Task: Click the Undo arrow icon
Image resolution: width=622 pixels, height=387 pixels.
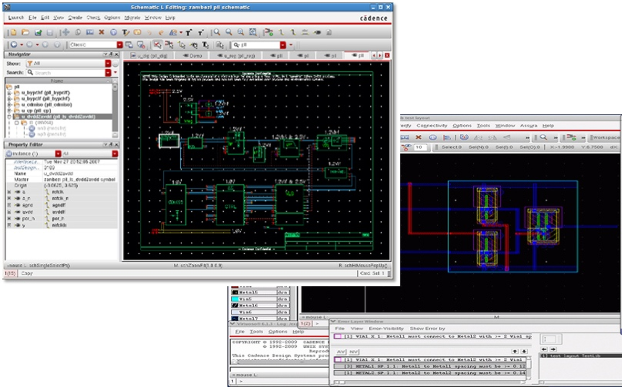Action: [150, 33]
